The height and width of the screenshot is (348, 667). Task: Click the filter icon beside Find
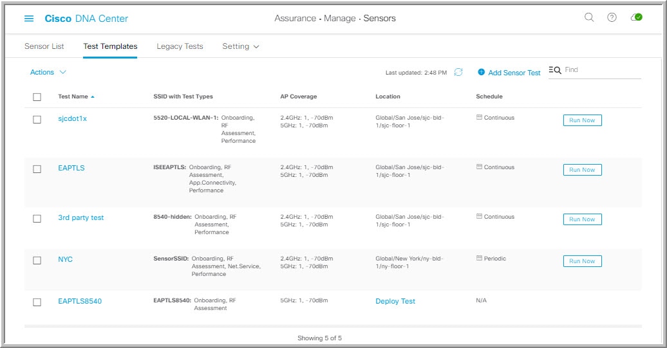[x=554, y=70]
